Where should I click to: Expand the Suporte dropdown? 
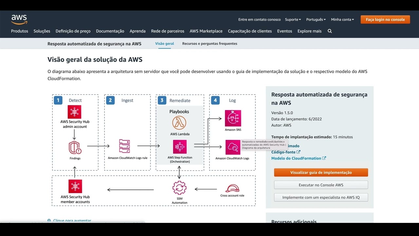pos(293,20)
